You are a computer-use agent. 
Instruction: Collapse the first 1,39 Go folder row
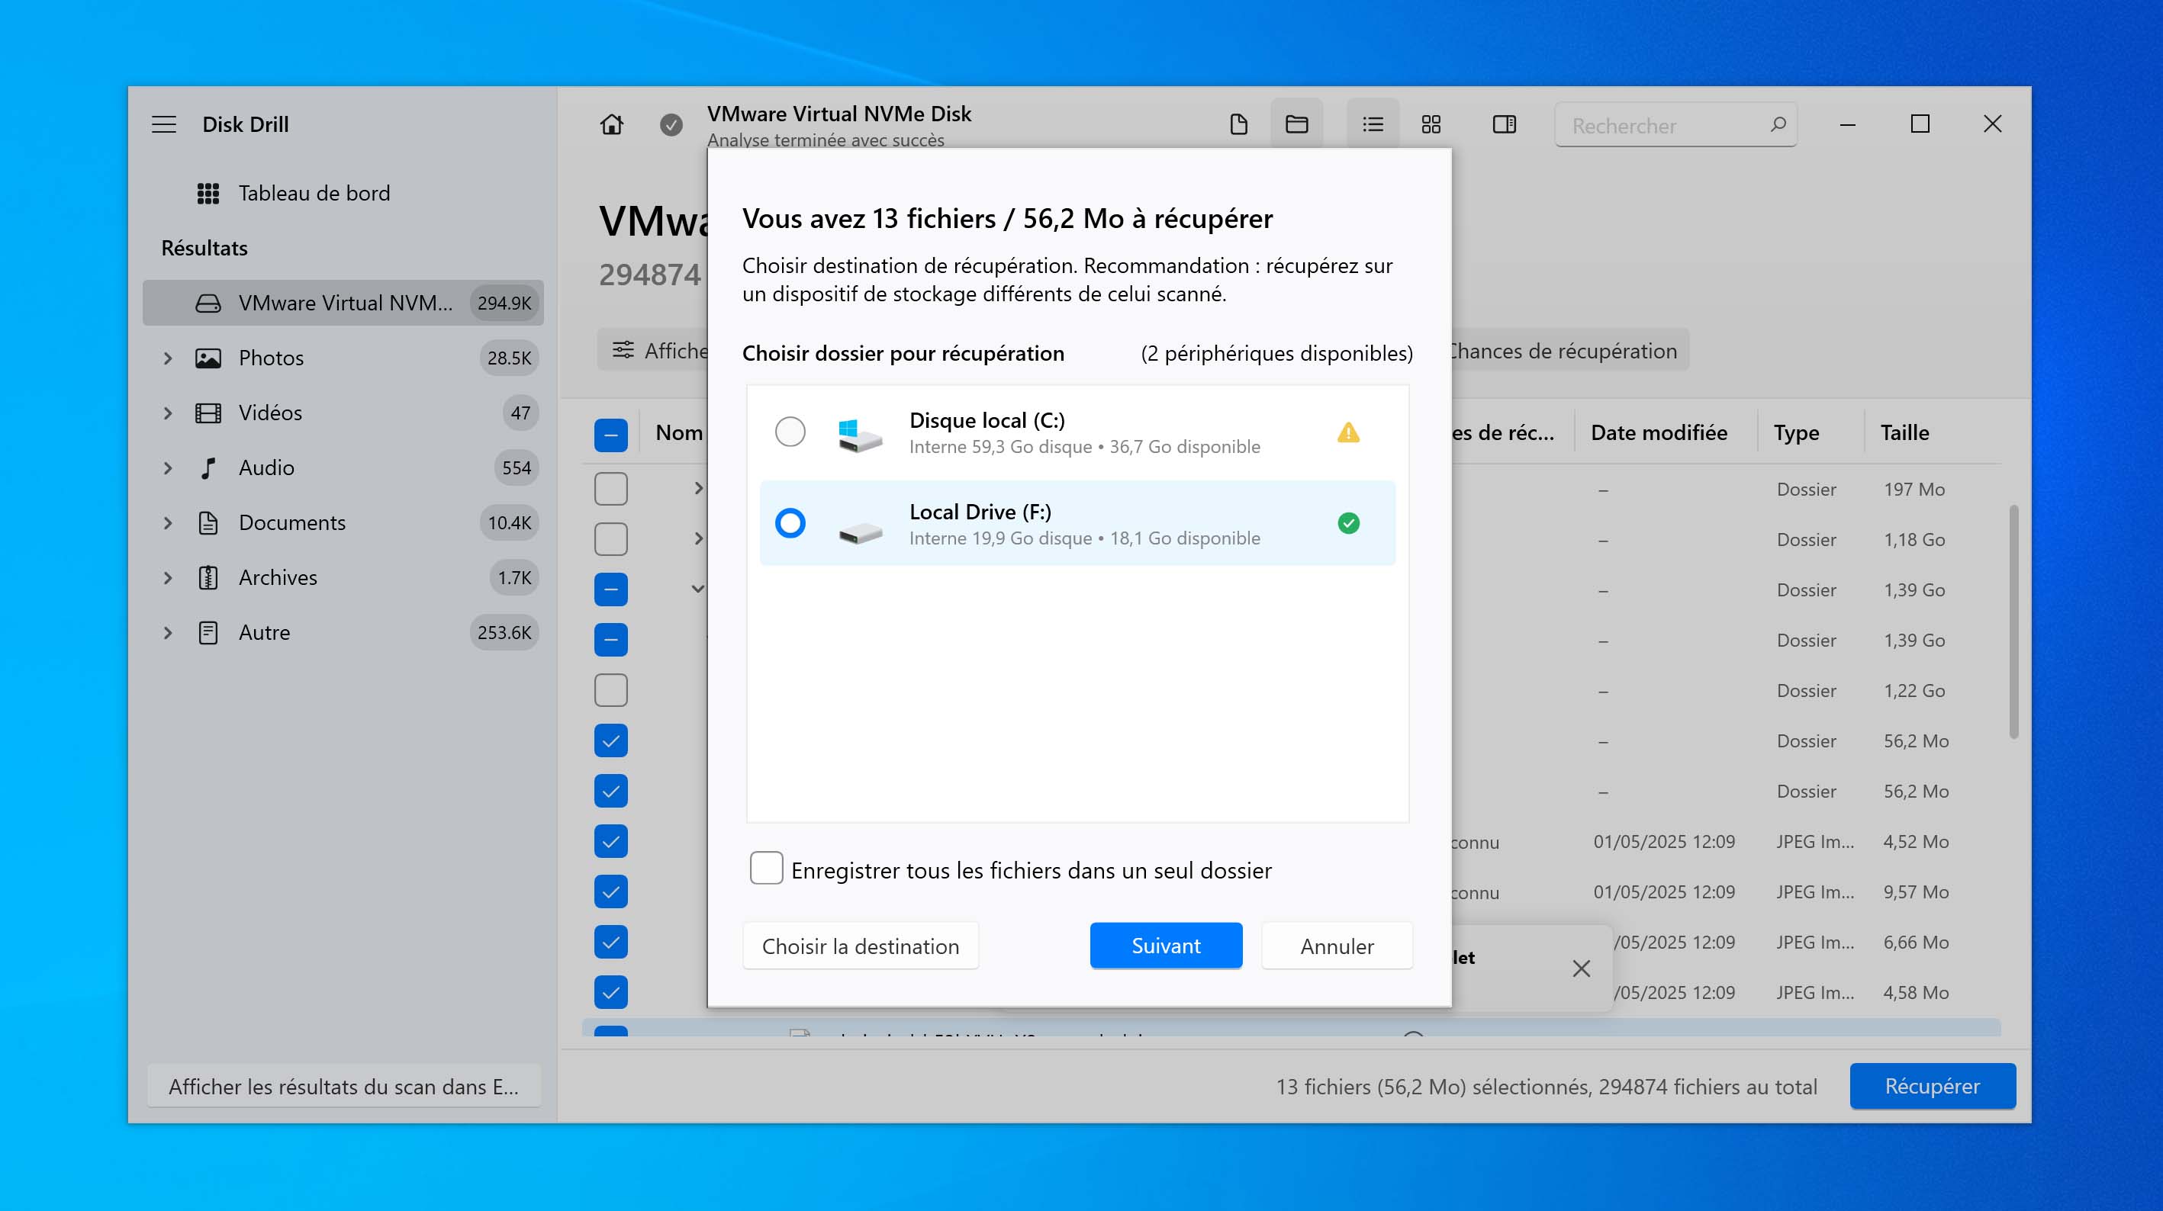pos(698,589)
